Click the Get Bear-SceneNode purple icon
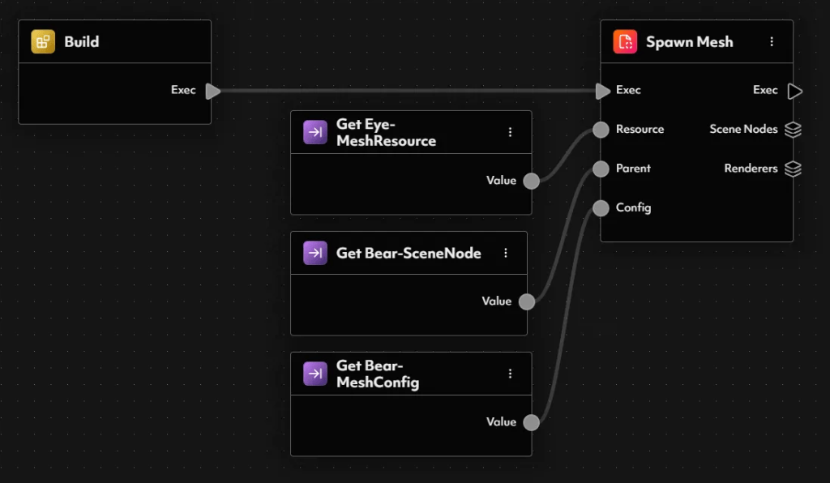The width and height of the screenshot is (830, 483). coord(315,253)
